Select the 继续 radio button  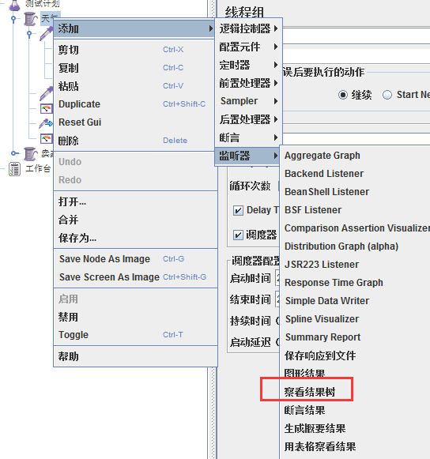coord(343,95)
